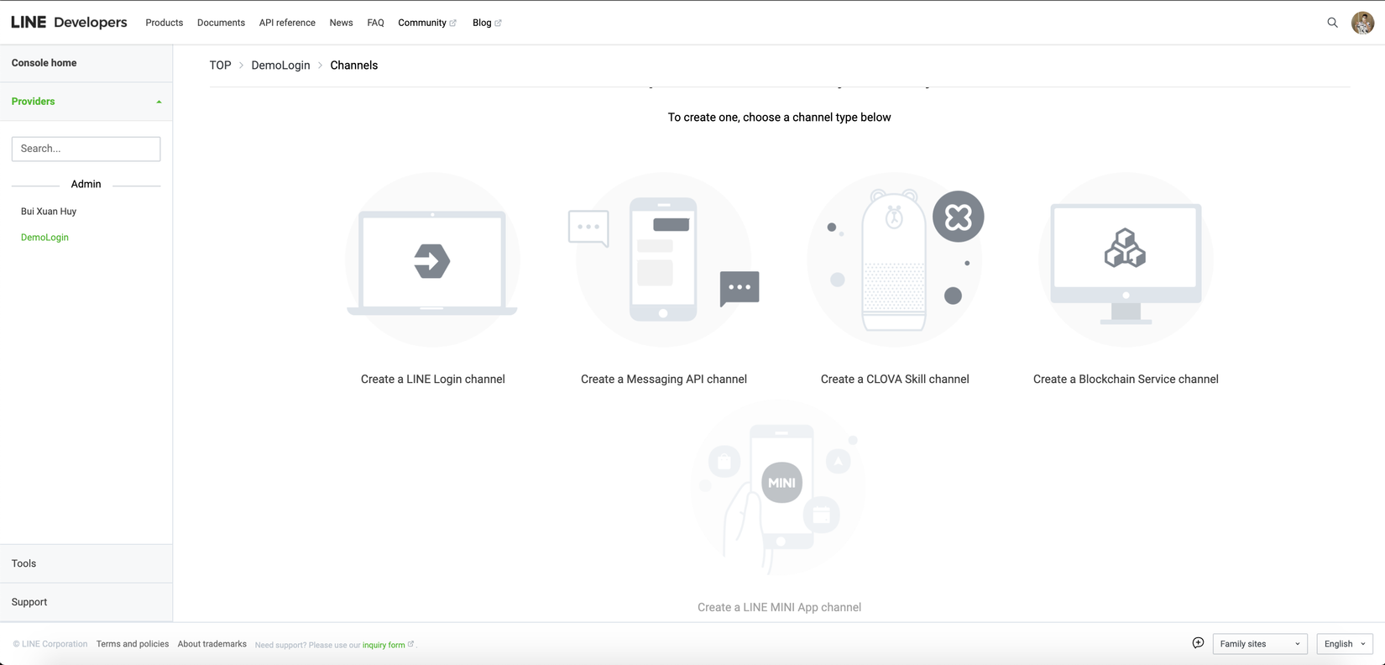Open the Products menu
The image size is (1385, 665).
165,23
